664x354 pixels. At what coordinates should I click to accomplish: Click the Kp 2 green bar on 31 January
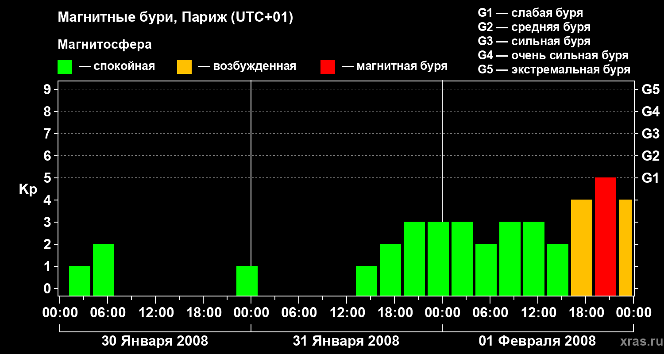pyautogui.click(x=390, y=269)
